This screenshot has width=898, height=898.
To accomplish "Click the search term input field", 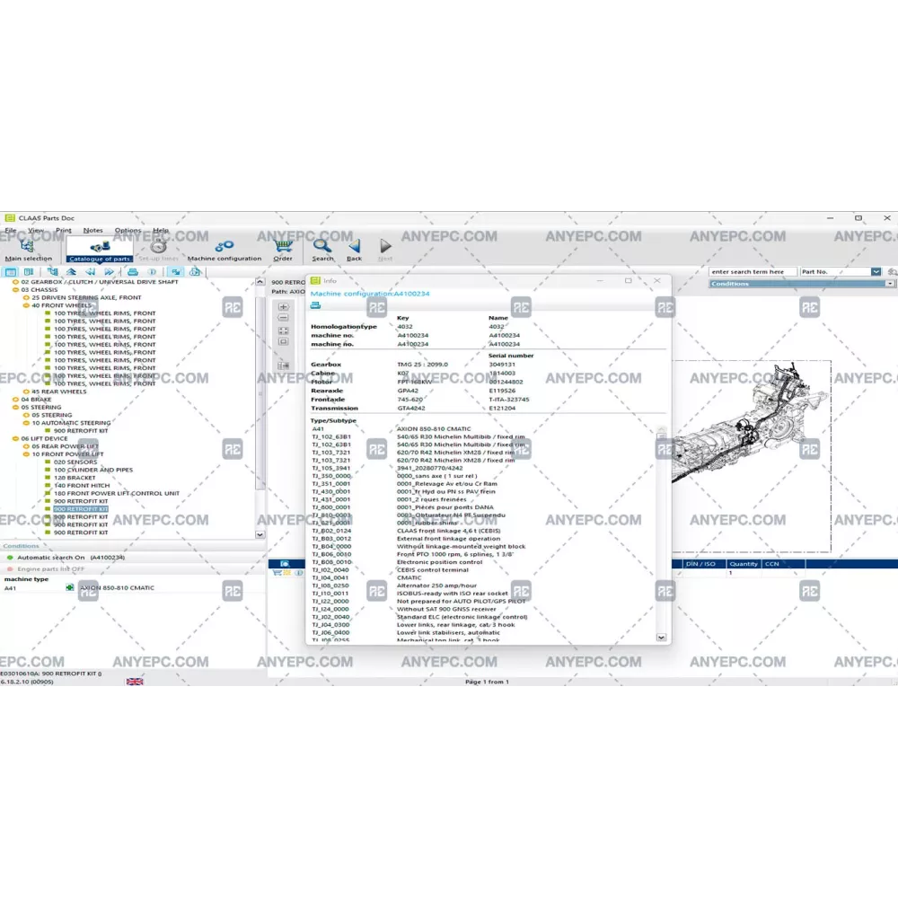I will pyautogui.click(x=752, y=271).
